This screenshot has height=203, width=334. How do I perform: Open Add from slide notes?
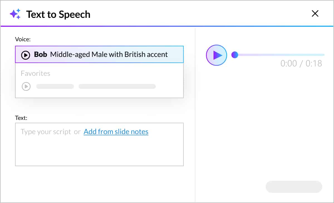116,131
